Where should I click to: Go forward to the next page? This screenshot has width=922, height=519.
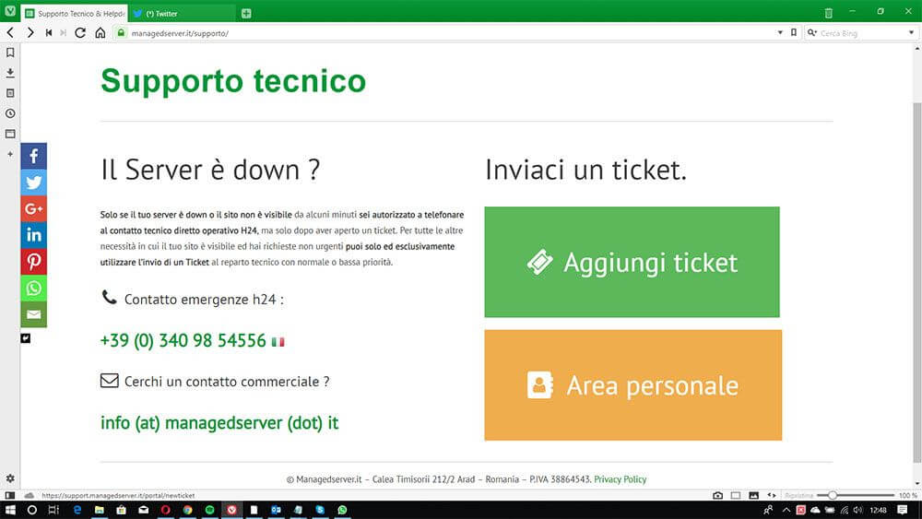[x=30, y=33]
